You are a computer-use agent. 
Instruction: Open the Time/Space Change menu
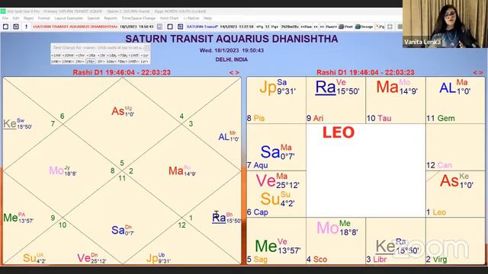(x=139, y=18)
